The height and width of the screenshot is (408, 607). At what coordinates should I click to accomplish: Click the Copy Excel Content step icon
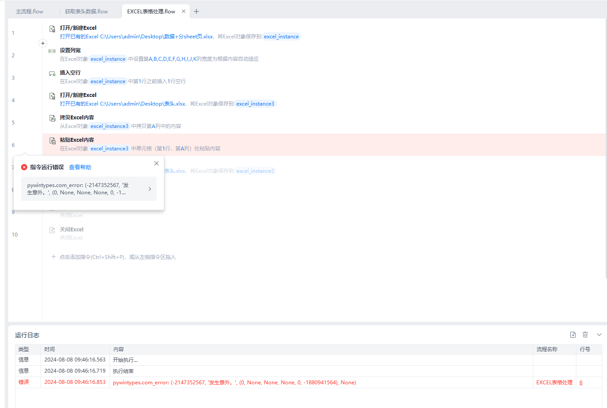[52, 118]
